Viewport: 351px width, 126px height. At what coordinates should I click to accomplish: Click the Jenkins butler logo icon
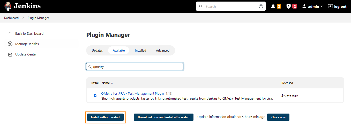[x=8, y=6]
